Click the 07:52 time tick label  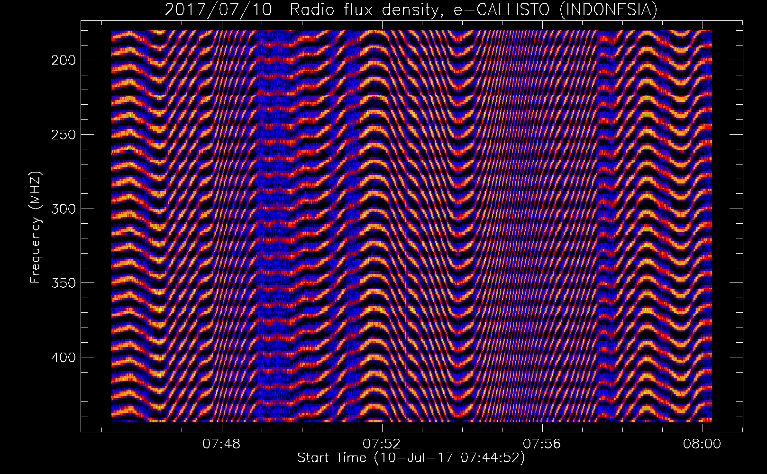pos(382,444)
